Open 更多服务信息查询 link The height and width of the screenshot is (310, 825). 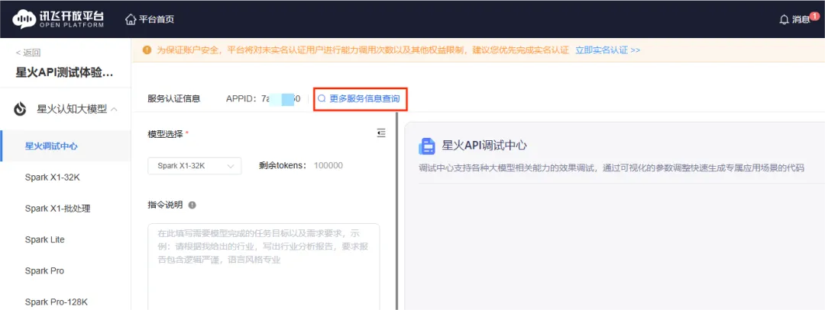364,98
